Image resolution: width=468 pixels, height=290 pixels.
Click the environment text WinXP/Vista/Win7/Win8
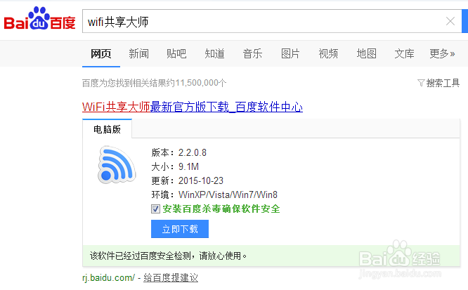(x=228, y=195)
